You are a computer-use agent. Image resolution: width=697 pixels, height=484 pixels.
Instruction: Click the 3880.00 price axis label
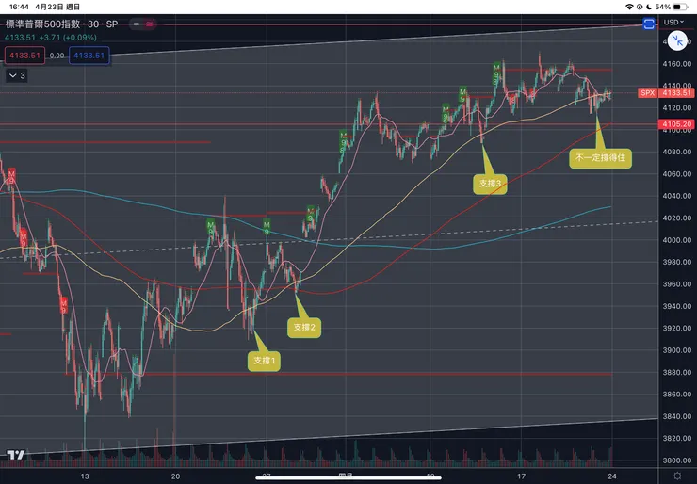(677, 373)
